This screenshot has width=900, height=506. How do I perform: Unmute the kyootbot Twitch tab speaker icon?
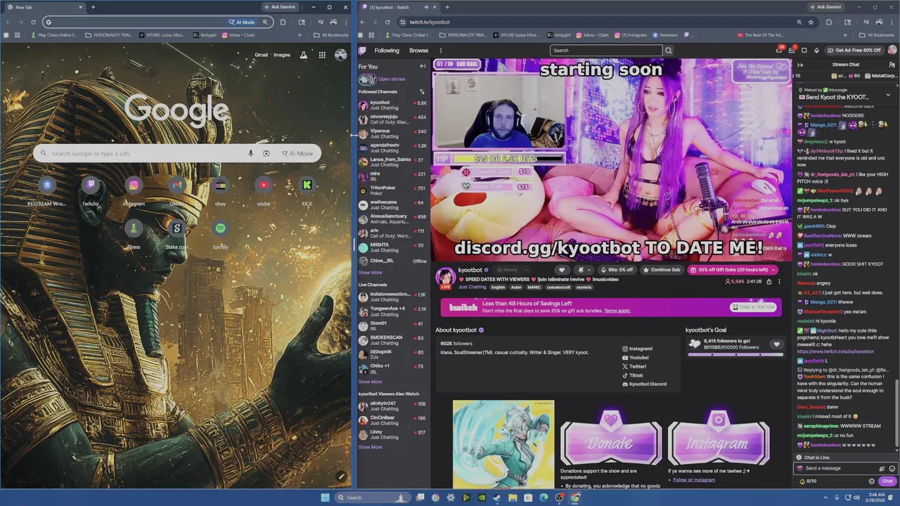[x=425, y=7]
